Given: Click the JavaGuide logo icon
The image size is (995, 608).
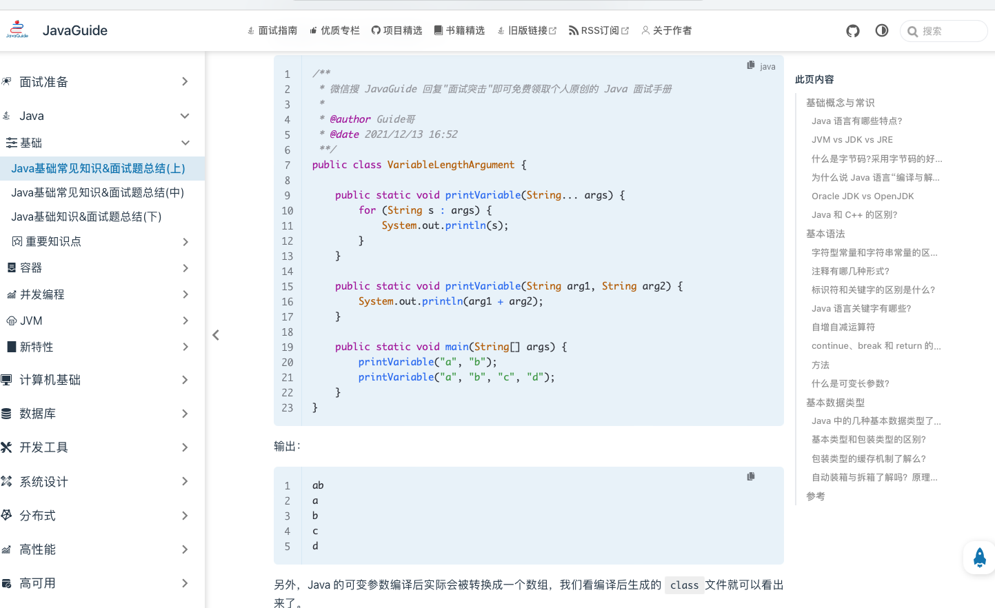Looking at the screenshot, I should click(17, 29).
